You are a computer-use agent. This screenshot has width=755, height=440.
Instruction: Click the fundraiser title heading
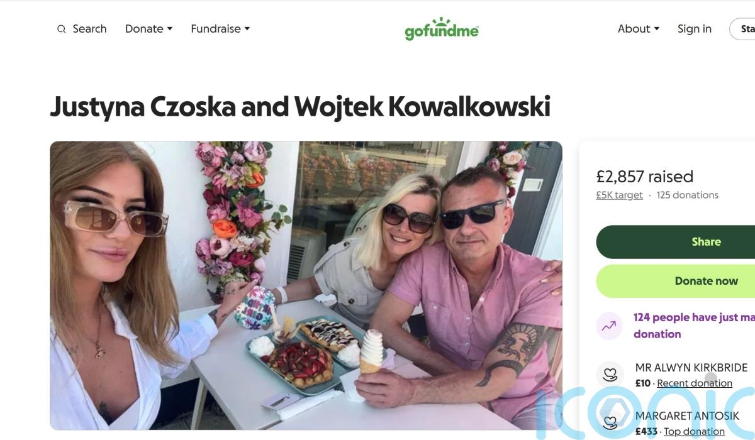pos(300,107)
